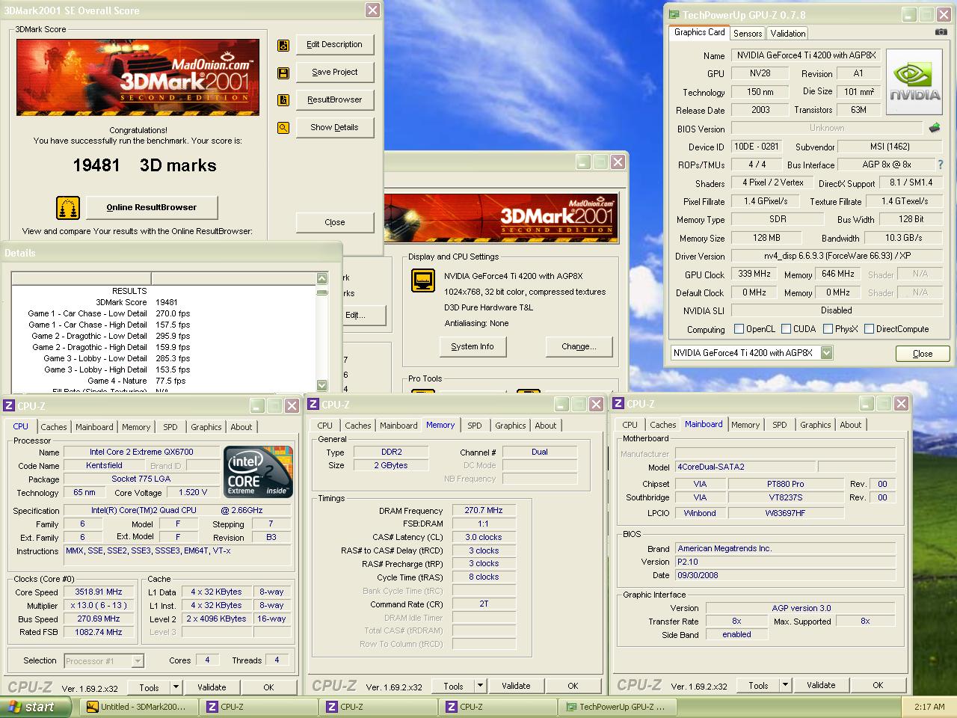Click Validate in CPU-Z Mainboard window
Image resolution: width=957 pixels, height=718 pixels.
[x=821, y=685]
